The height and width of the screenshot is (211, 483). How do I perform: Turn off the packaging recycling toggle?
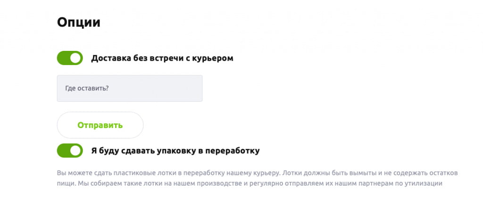point(70,151)
